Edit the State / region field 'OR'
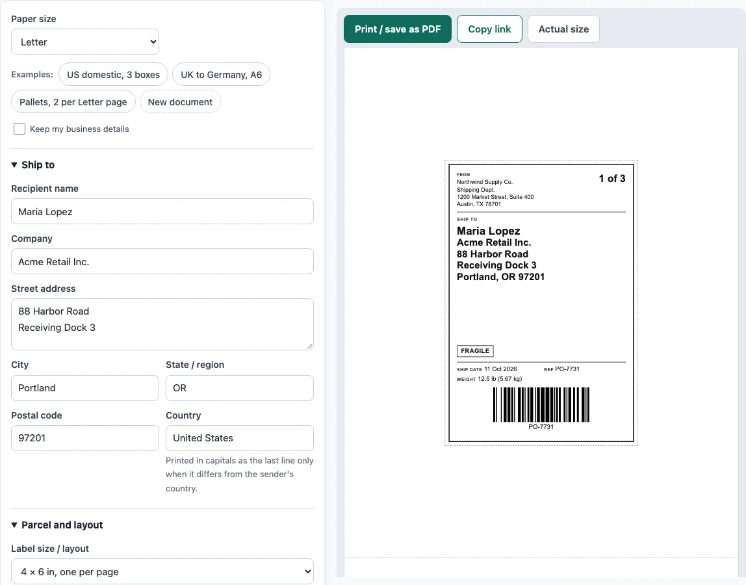 [x=239, y=388]
